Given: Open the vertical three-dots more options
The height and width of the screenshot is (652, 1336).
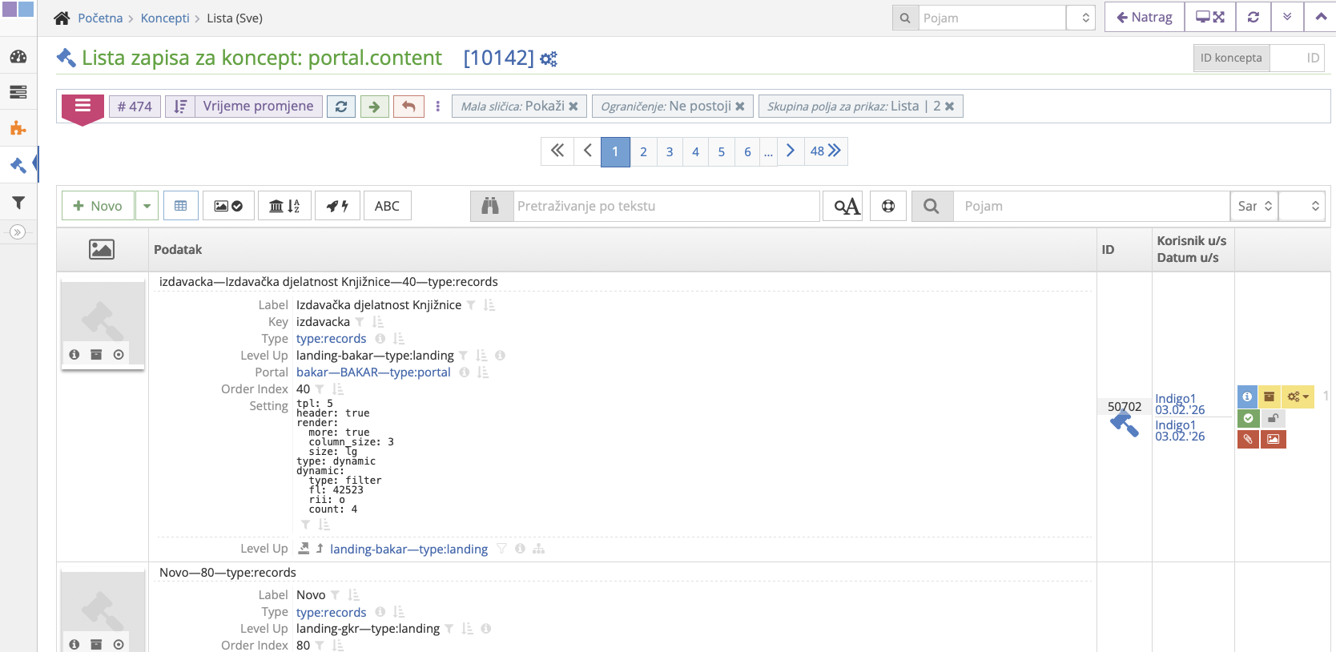Looking at the screenshot, I should click(x=437, y=107).
